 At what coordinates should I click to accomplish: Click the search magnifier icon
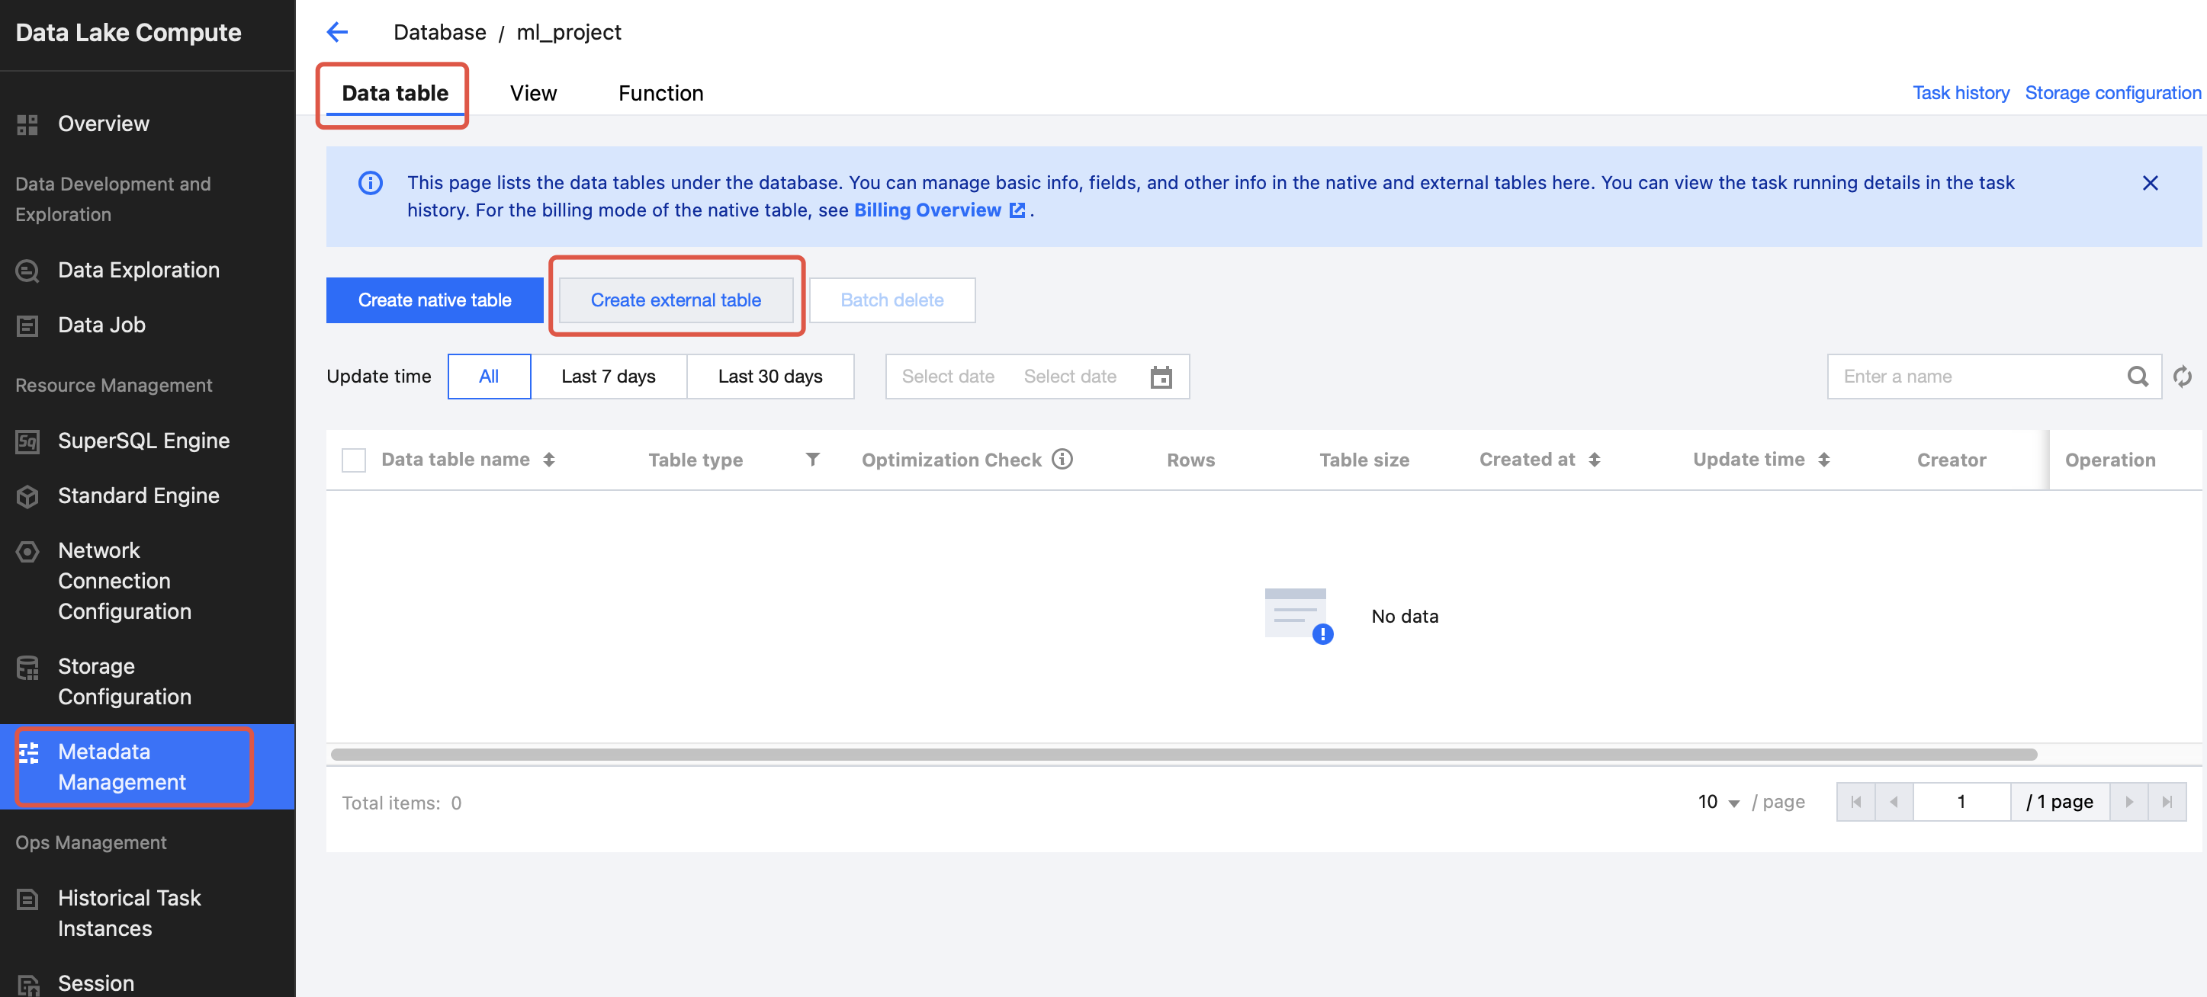point(2137,376)
